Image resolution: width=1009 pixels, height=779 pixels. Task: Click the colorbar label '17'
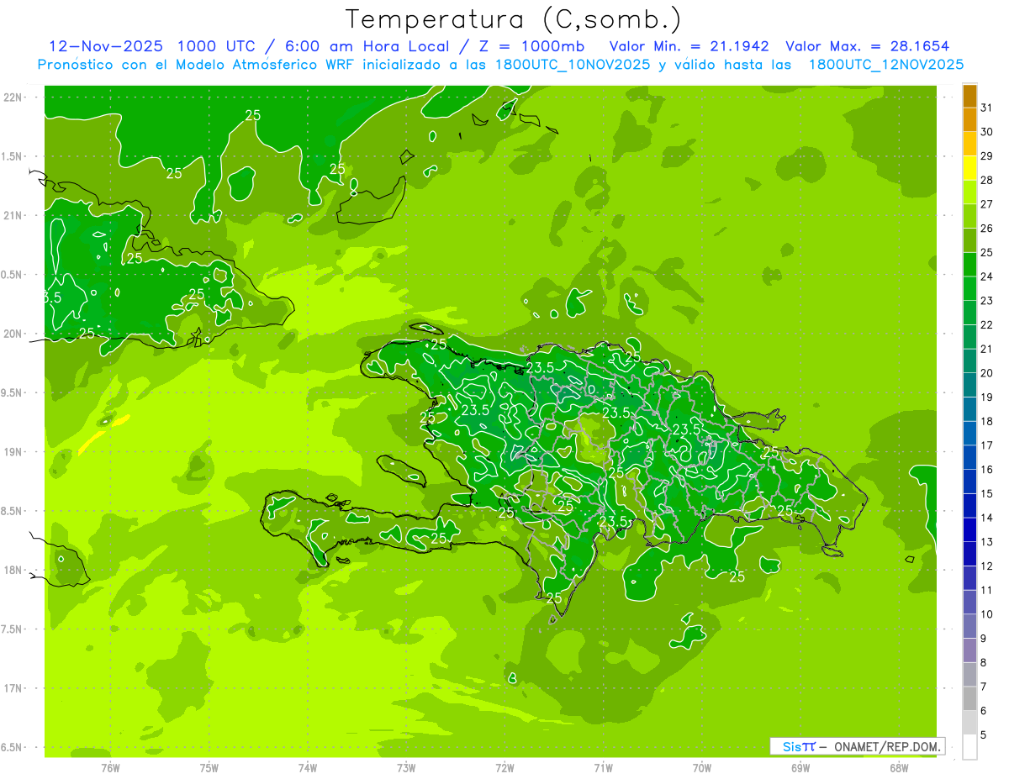[x=987, y=445]
